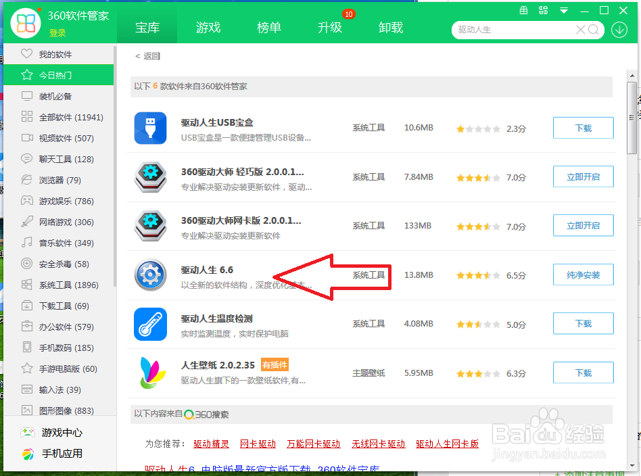
Task: Click the star rating of 驱动人生温度检测
Action: [x=478, y=325]
